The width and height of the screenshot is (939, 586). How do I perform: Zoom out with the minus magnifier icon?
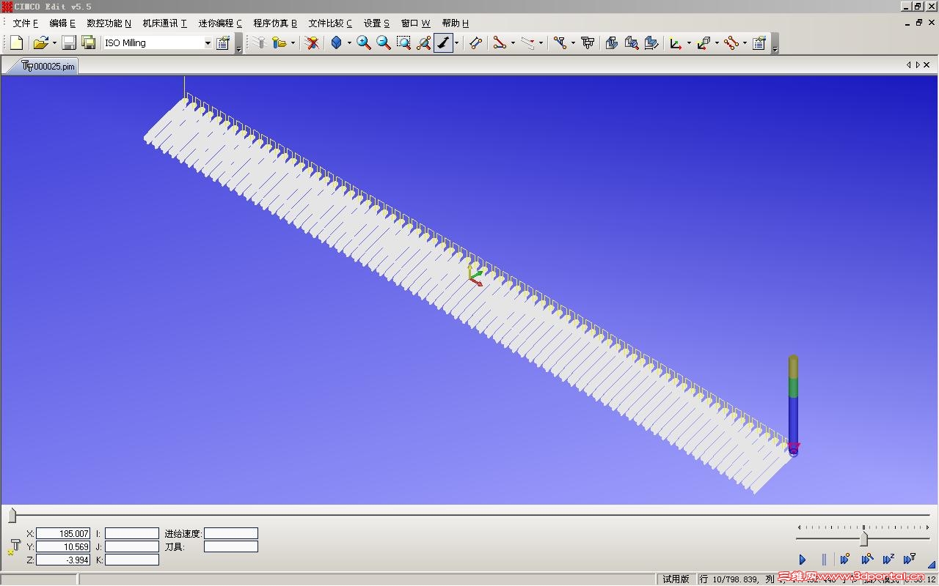click(384, 42)
